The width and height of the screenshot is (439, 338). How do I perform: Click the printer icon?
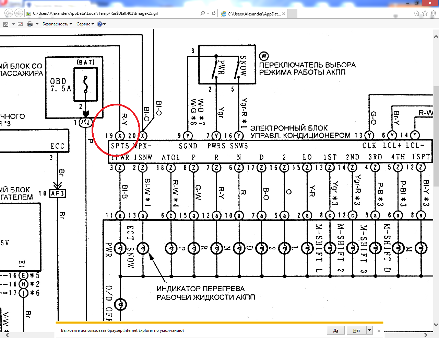(x=30, y=24)
